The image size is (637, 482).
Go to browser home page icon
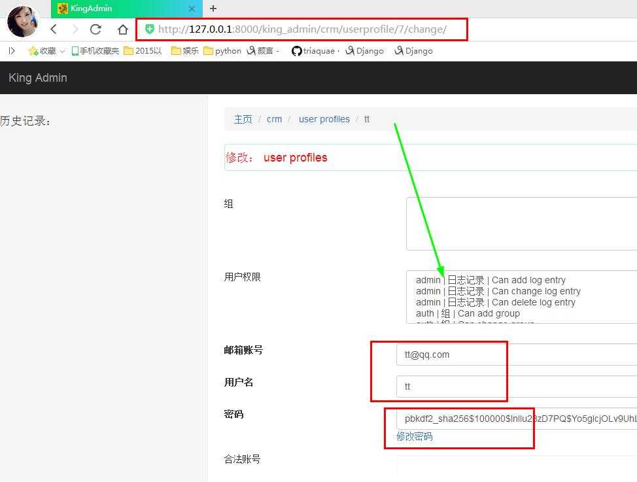[123, 29]
